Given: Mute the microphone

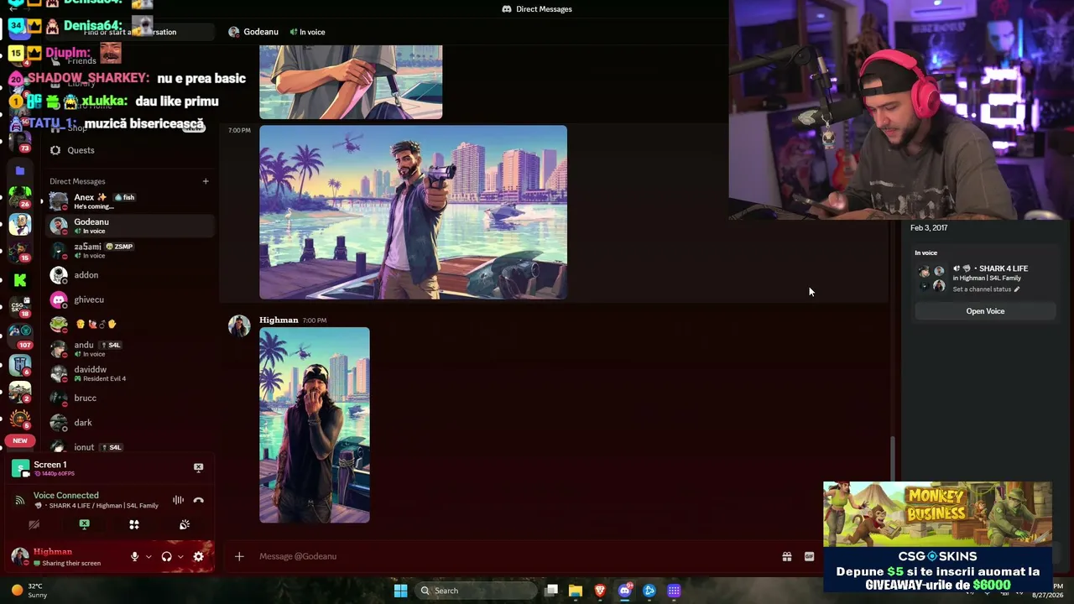Looking at the screenshot, I should 134,556.
